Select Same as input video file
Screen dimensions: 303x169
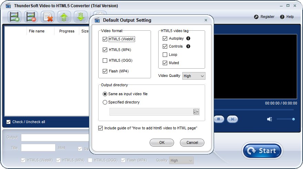(105, 94)
